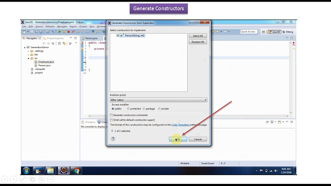Click the green Resume run icon

point(59,32)
